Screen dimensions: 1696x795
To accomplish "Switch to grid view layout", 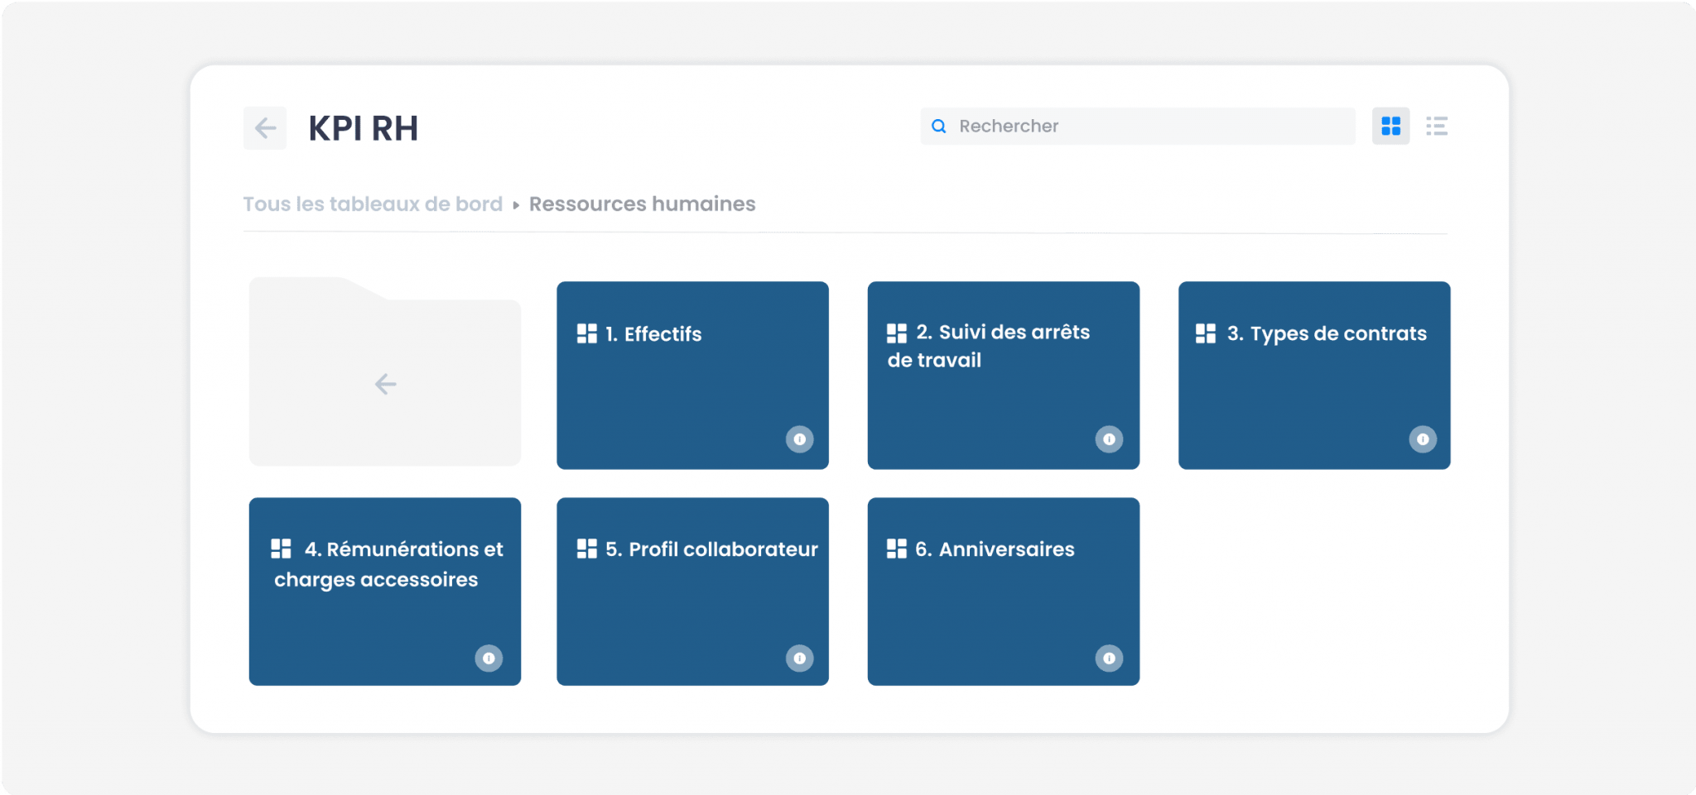I will pos(1390,126).
